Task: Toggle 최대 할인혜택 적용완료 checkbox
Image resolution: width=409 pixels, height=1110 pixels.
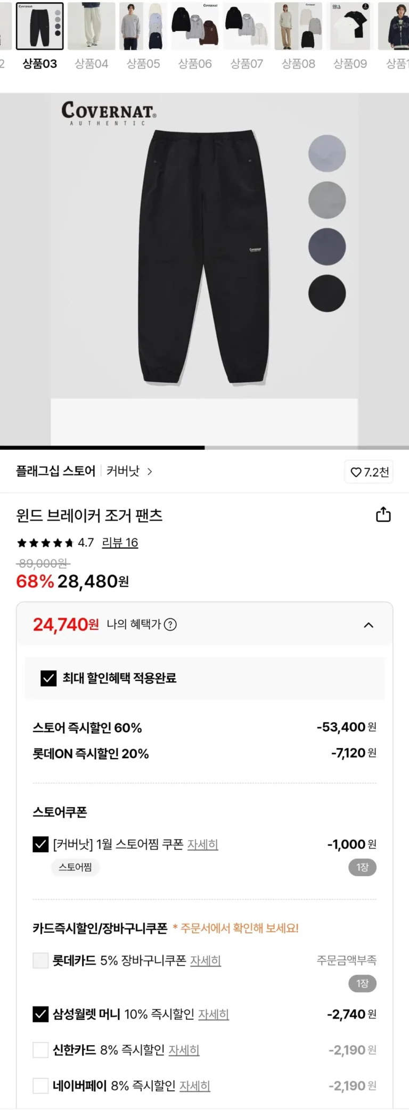Action: (x=48, y=678)
